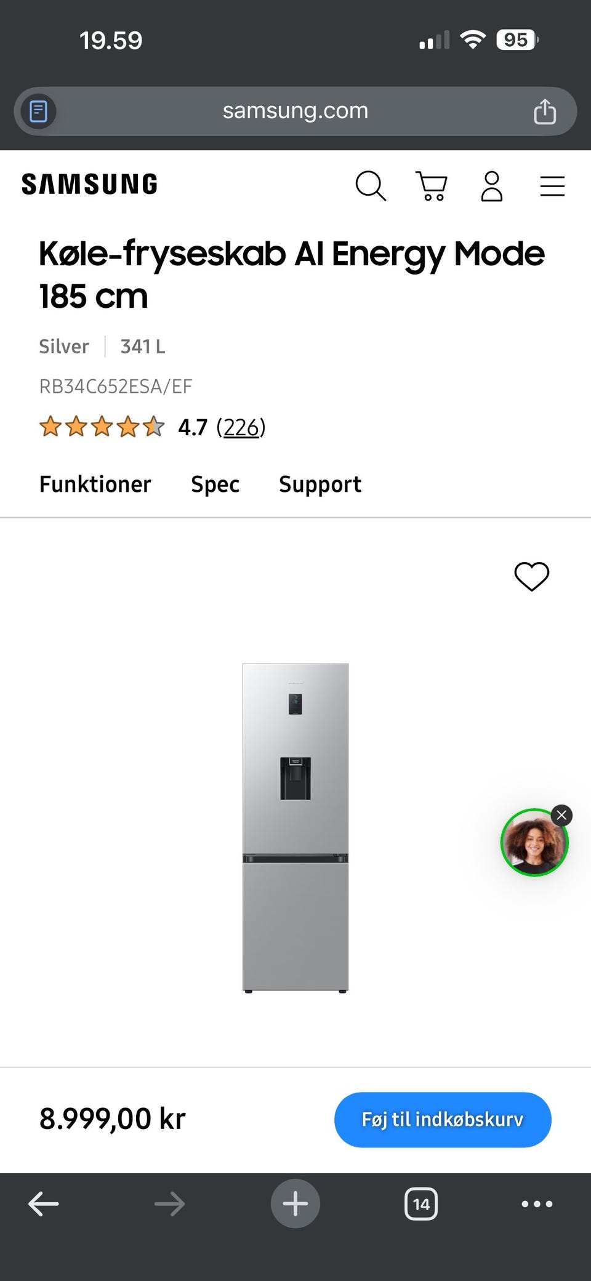Open Safari's more options ellipsis menu
The height and width of the screenshot is (1281, 591).
[x=537, y=1204]
